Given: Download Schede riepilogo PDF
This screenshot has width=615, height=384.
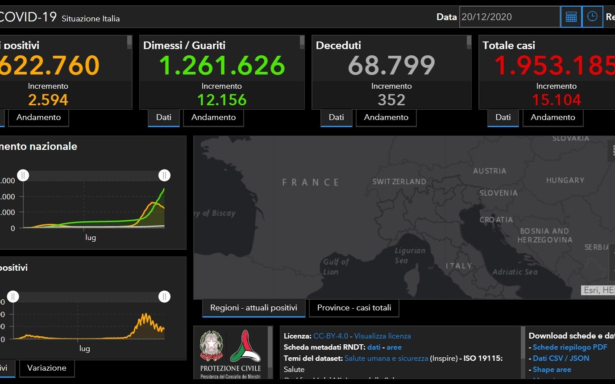Looking at the screenshot, I should (570, 347).
